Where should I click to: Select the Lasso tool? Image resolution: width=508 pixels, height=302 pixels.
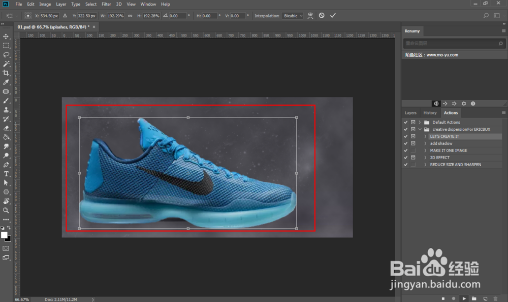click(6, 55)
